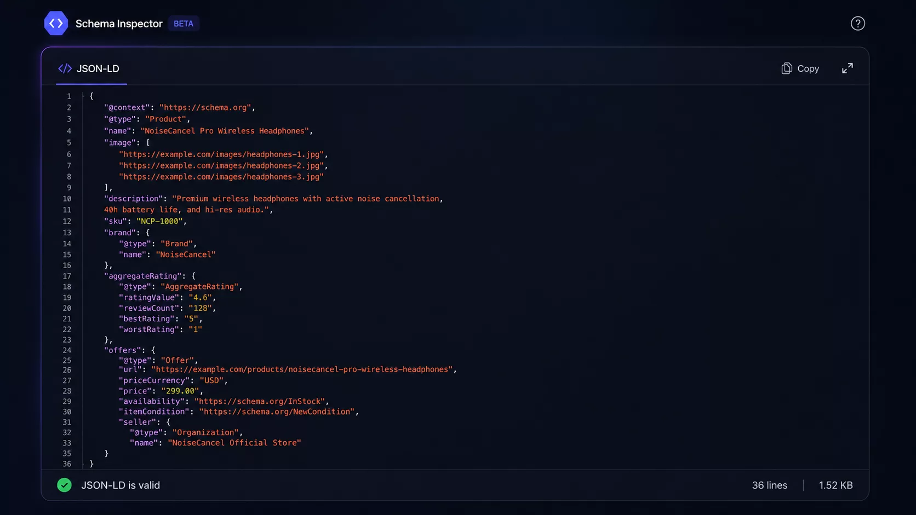Click the headphones-1.jpg image URL
This screenshot has height=515, width=916.
point(221,154)
